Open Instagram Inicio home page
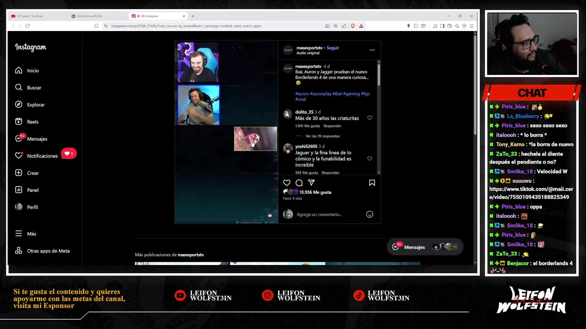 tap(27, 70)
